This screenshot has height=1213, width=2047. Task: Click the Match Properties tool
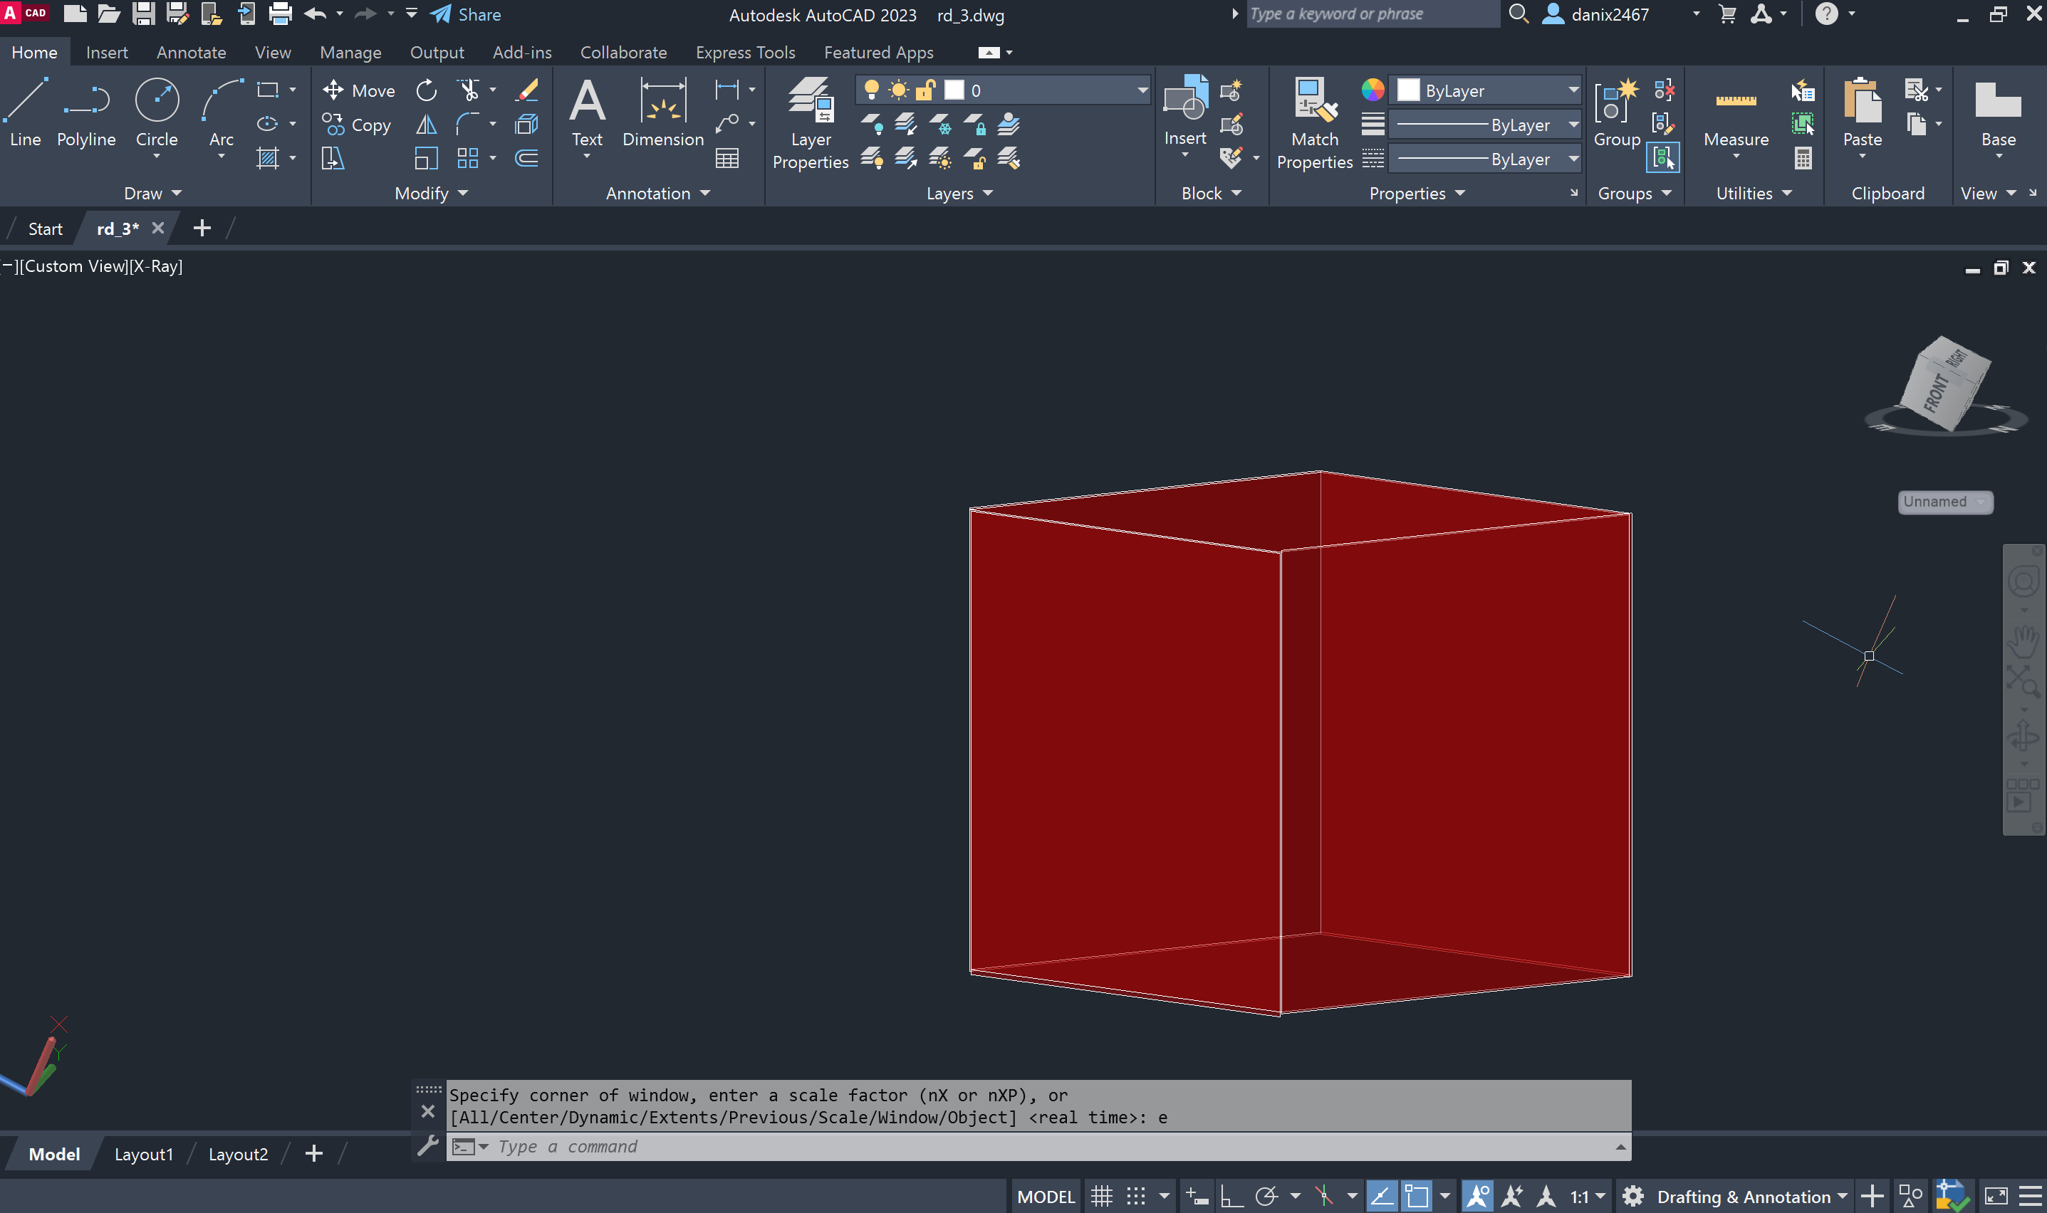click(x=1314, y=122)
